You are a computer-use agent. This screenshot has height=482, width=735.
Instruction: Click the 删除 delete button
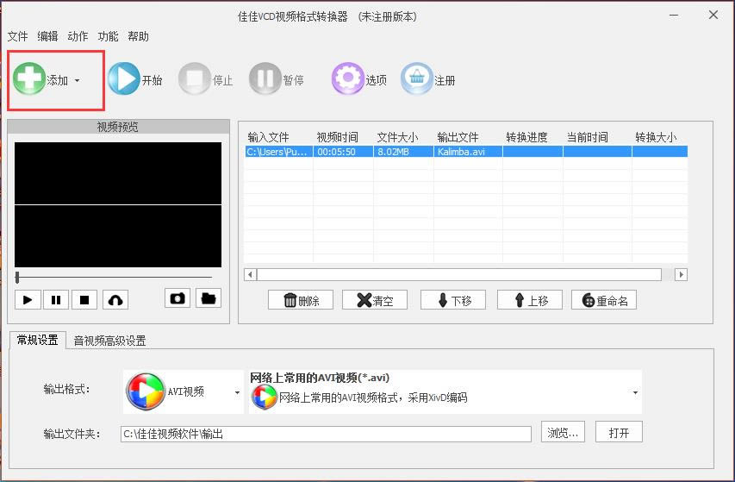[301, 300]
